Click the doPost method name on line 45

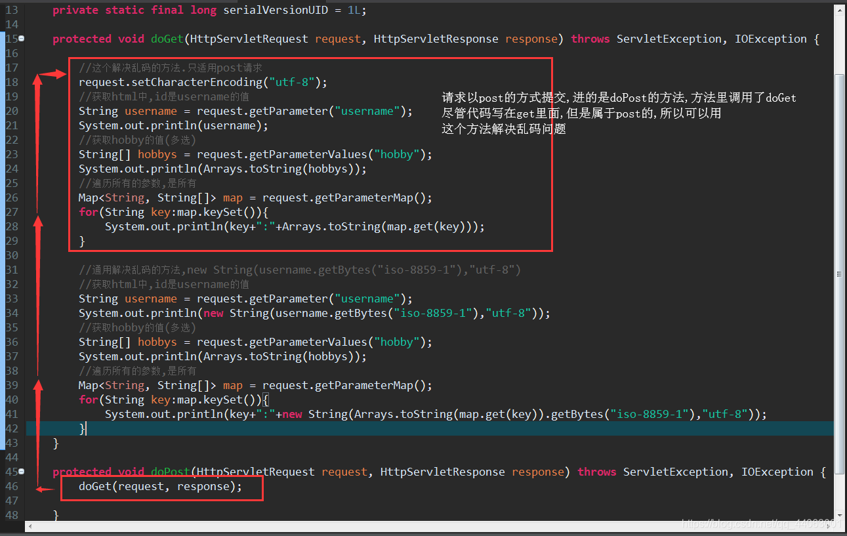coord(171,472)
